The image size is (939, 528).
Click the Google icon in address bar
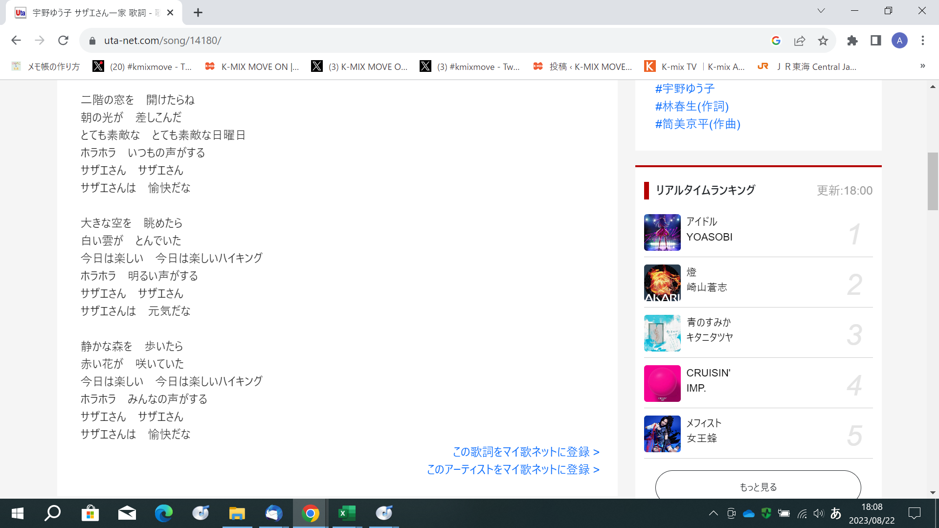[776, 41]
